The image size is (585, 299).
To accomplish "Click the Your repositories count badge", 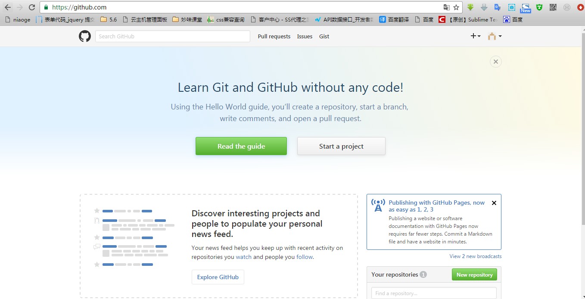I will (423, 274).
